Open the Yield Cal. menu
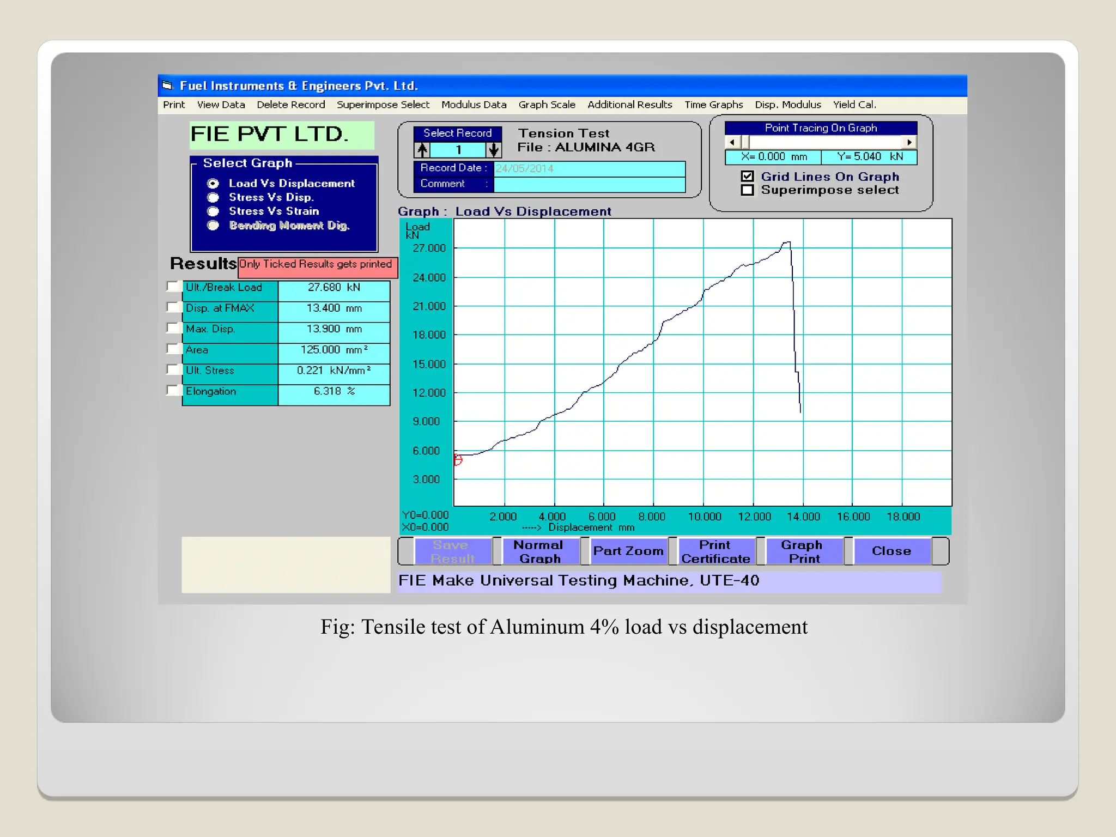 (854, 105)
